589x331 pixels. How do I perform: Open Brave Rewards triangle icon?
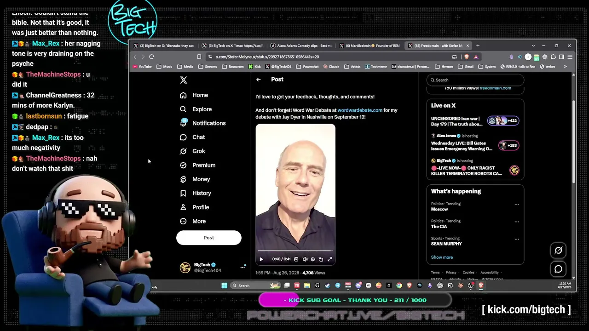(x=476, y=57)
